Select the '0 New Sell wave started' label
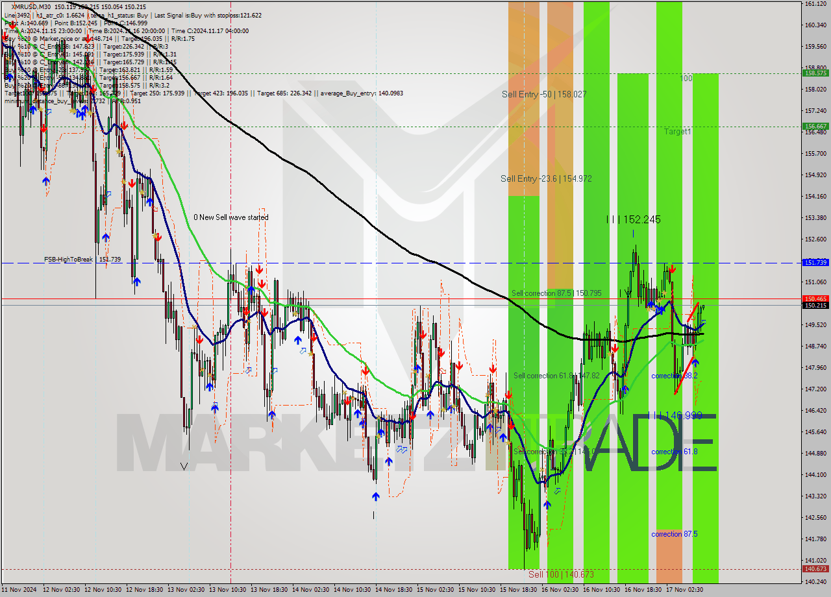Viewport: 831px width, 597px height. coord(230,217)
